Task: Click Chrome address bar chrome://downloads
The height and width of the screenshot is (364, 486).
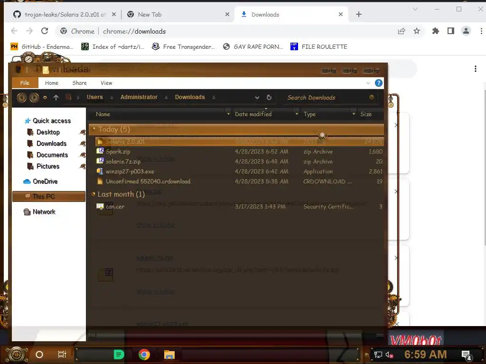Action: (x=134, y=31)
